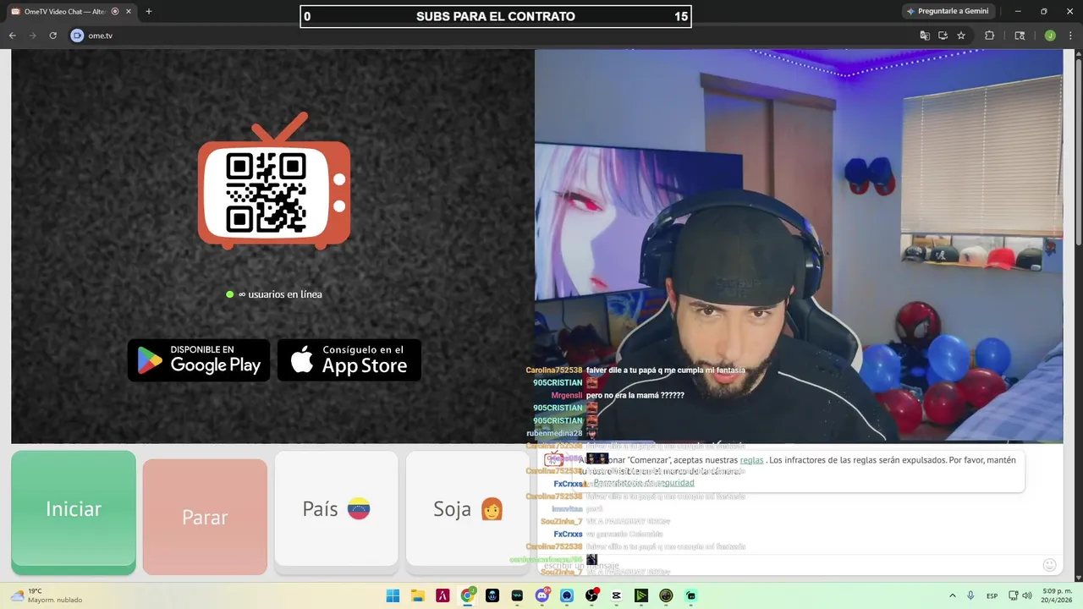Screen dimensions: 1083x609
Task: Go back with the browser back arrow
Action: (x=12, y=36)
